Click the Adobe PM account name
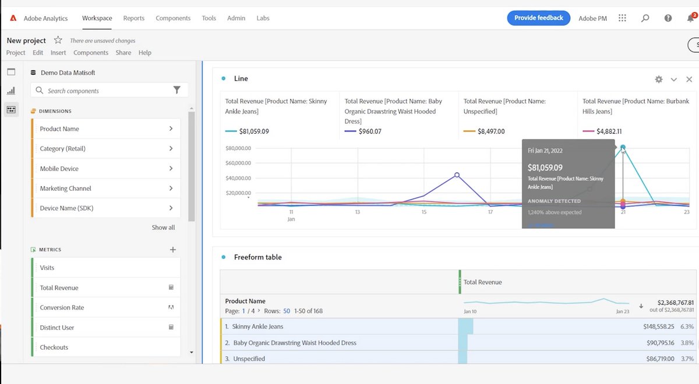The height and width of the screenshot is (384, 699). click(x=592, y=19)
